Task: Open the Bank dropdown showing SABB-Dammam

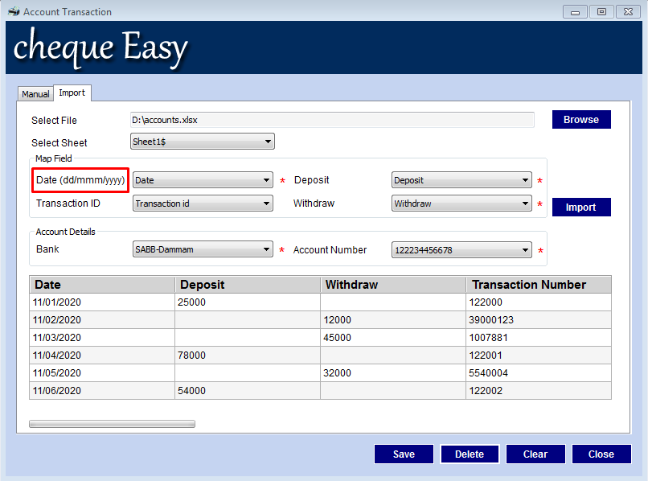Action: coord(267,250)
